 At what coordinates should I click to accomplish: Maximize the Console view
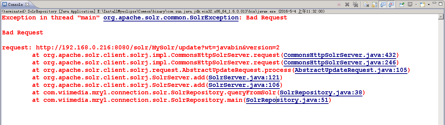point(441,4)
